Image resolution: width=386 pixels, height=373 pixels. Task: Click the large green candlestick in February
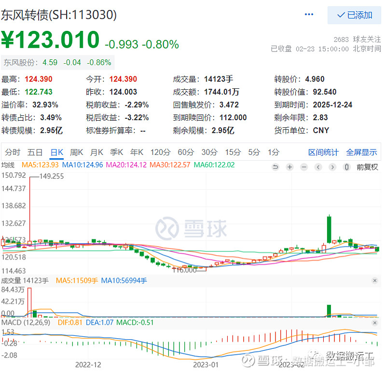(329, 229)
